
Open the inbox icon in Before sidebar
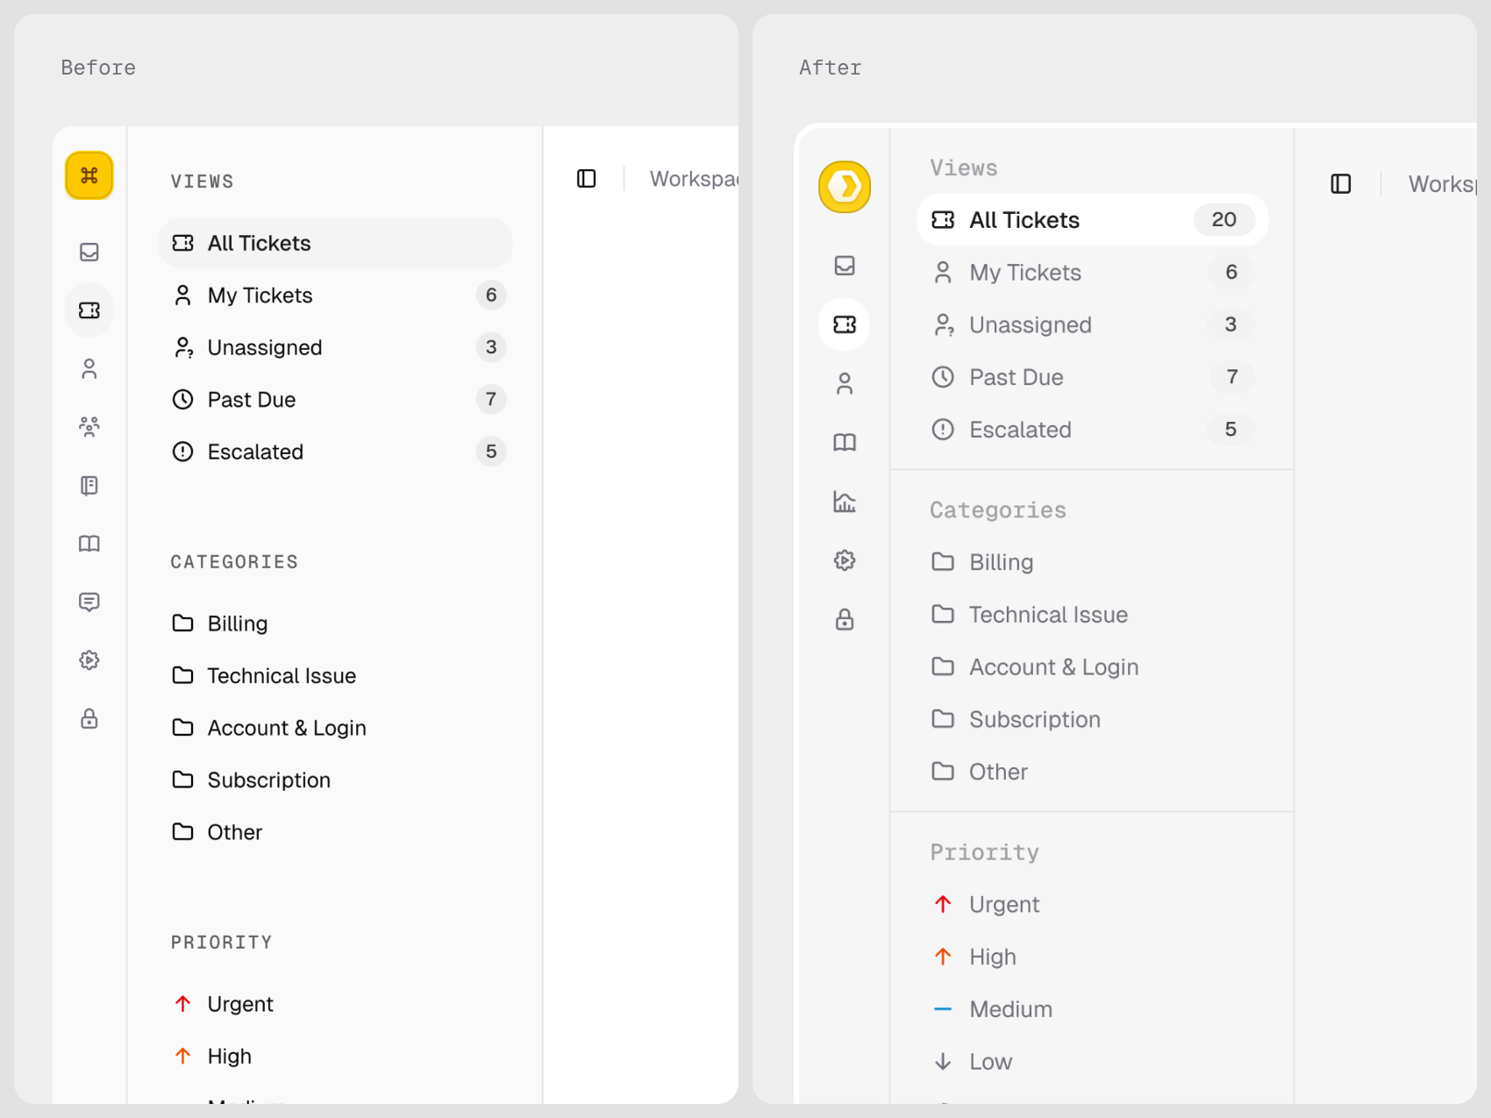89,253
